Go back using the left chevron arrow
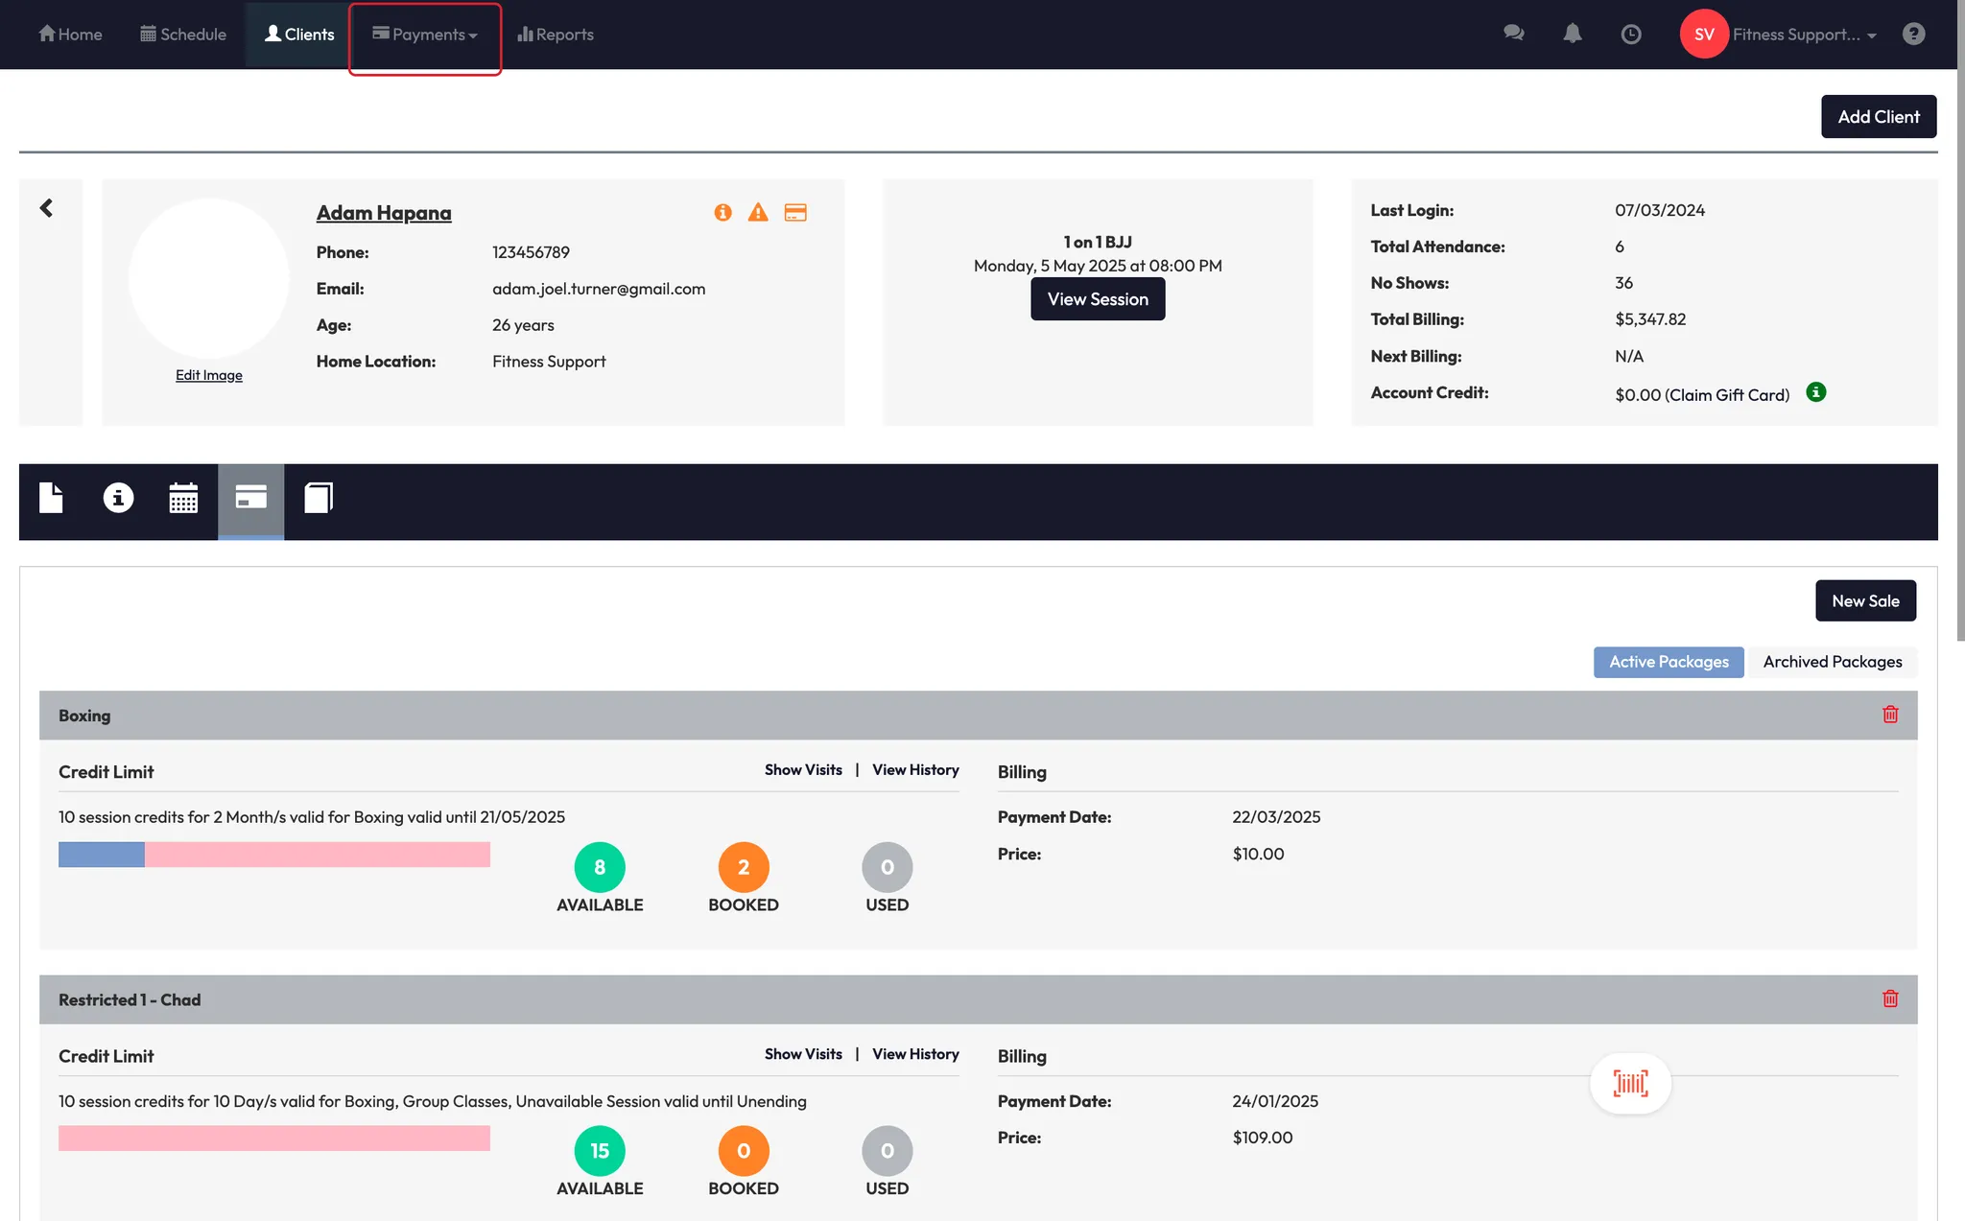1965x1221 pixels. pyautogui.click(x=46, y=208)
